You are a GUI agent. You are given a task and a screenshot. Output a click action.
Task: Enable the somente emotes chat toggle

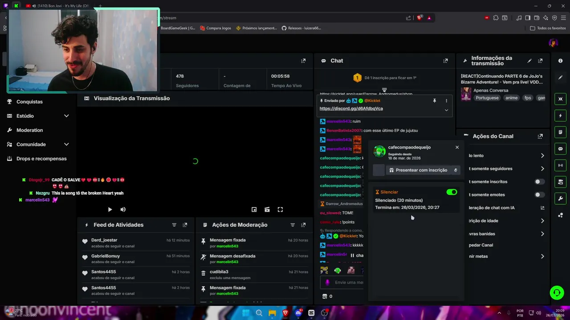[539, 195]
